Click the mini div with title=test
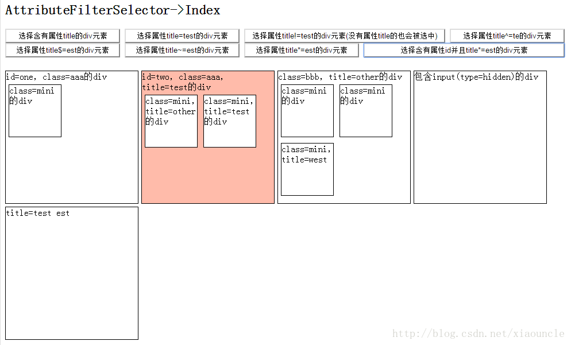The width and height of the screenshot is (571, 345). (230, 121)
